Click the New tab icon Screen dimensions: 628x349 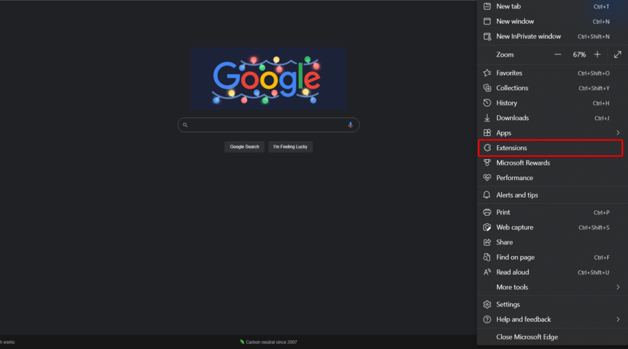[487, 6]
